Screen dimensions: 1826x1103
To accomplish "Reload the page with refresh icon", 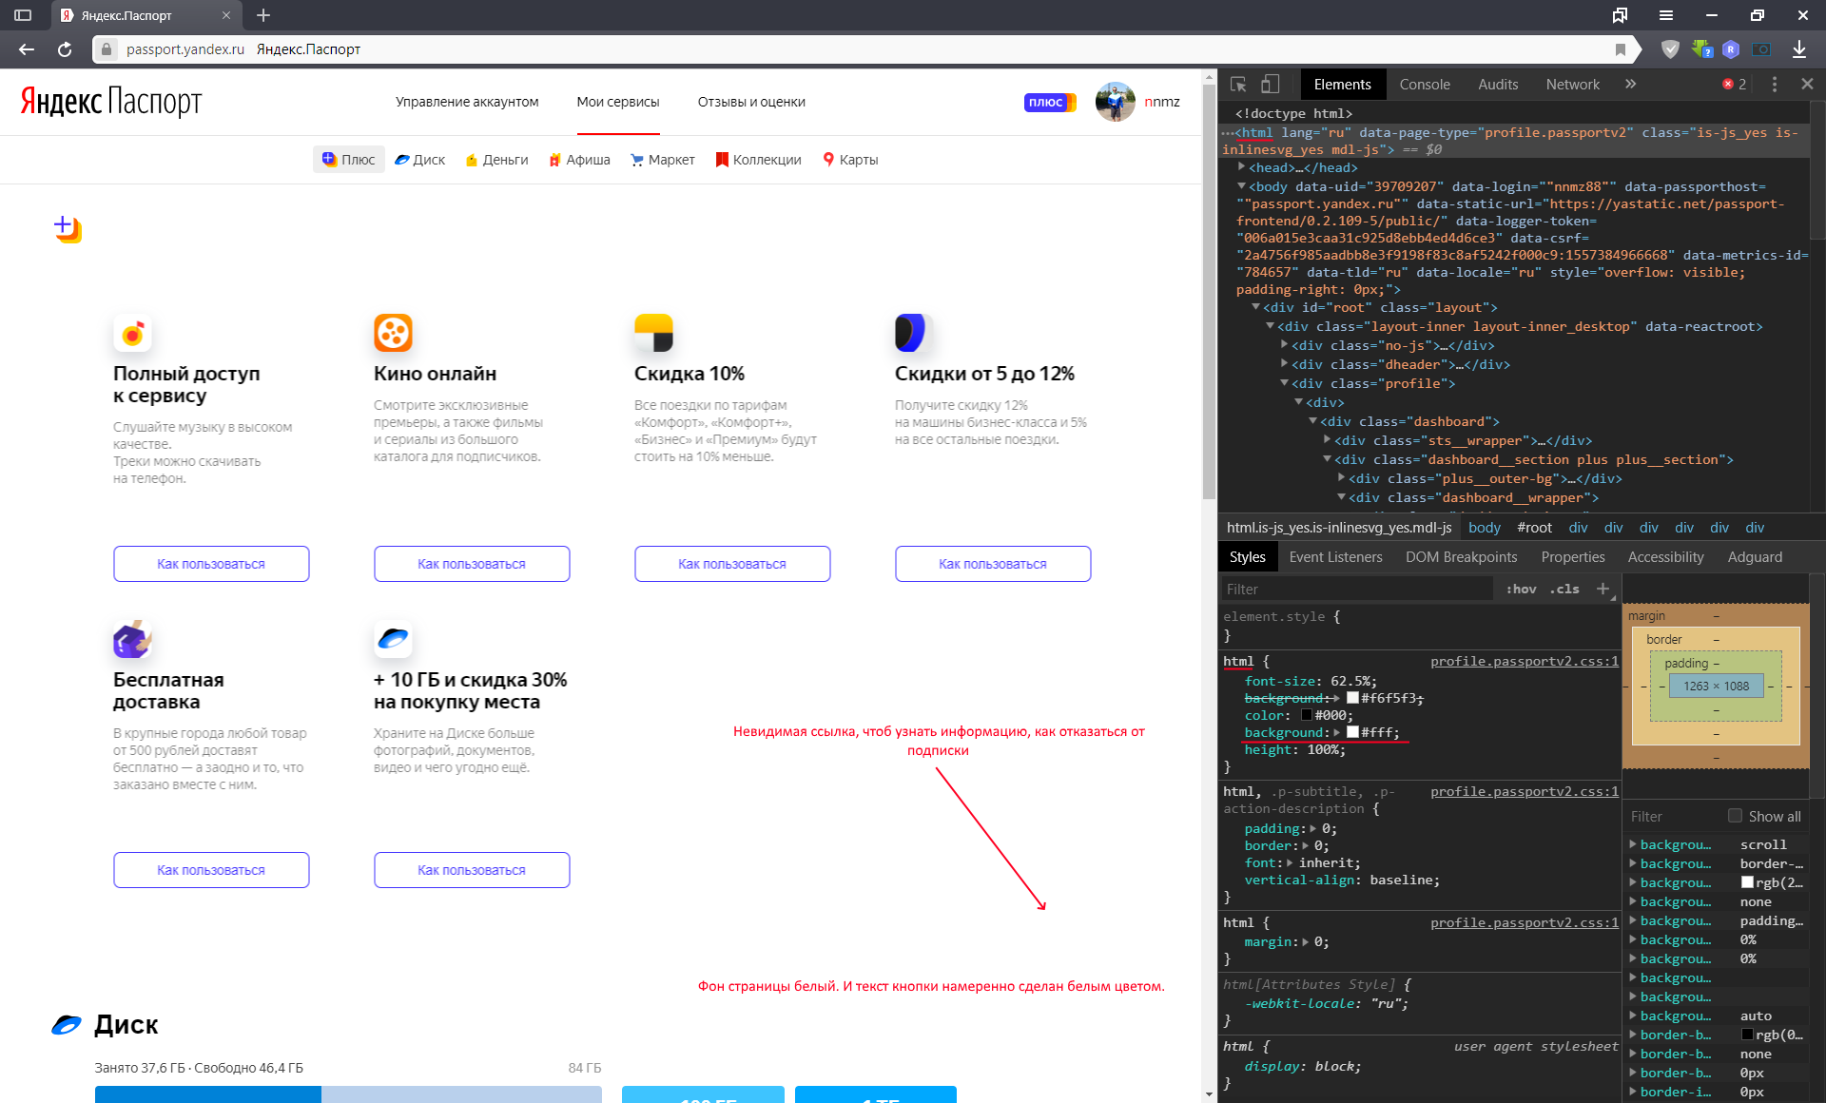I will [x=65, y=49].
